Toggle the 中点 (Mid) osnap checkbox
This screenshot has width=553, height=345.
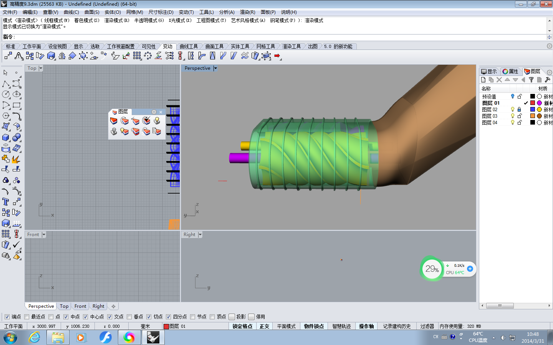pyautogui.click(x=66, y=317)
